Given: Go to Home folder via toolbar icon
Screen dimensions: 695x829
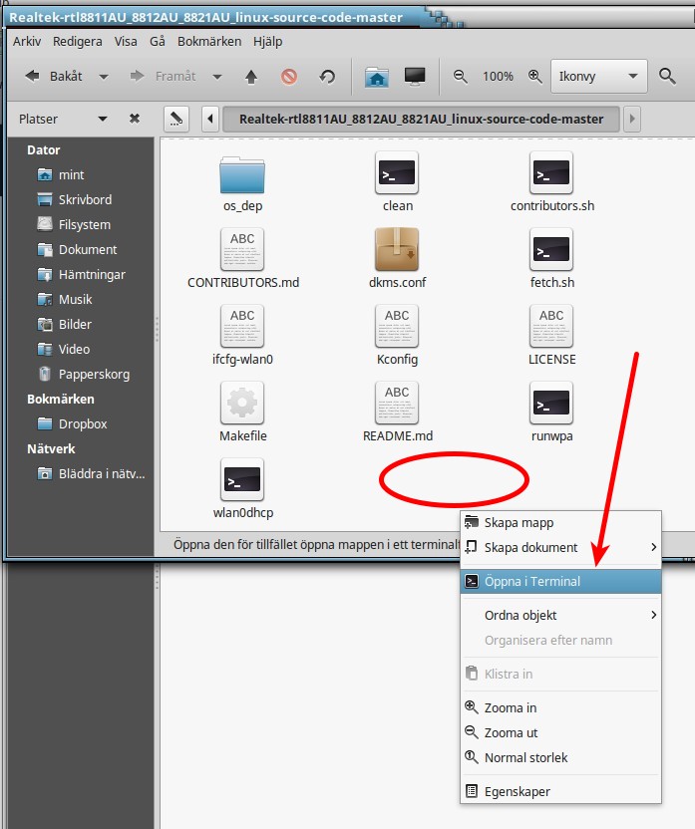Looking at the screenshot, I should 376,77.
